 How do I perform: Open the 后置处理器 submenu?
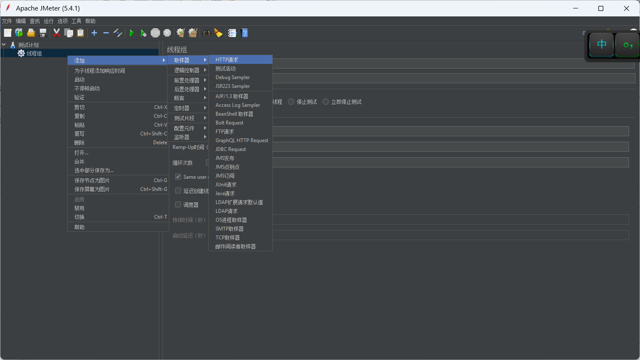188,89
